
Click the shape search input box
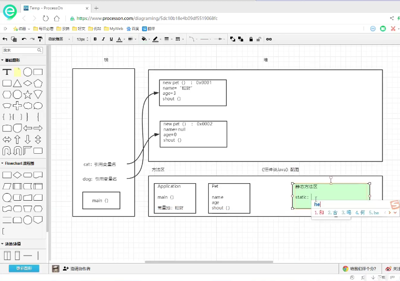[20, 50]
